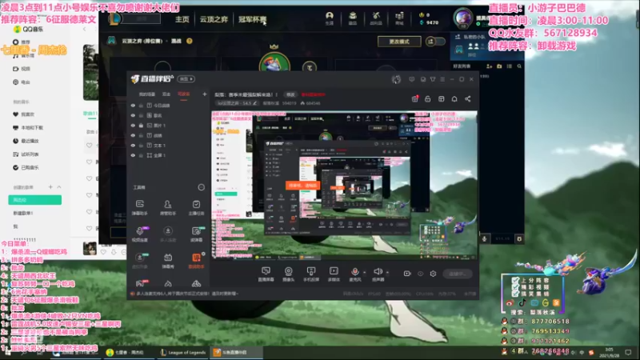
Task: Add 多媒体 multimedia source
Action: (334, 274)
